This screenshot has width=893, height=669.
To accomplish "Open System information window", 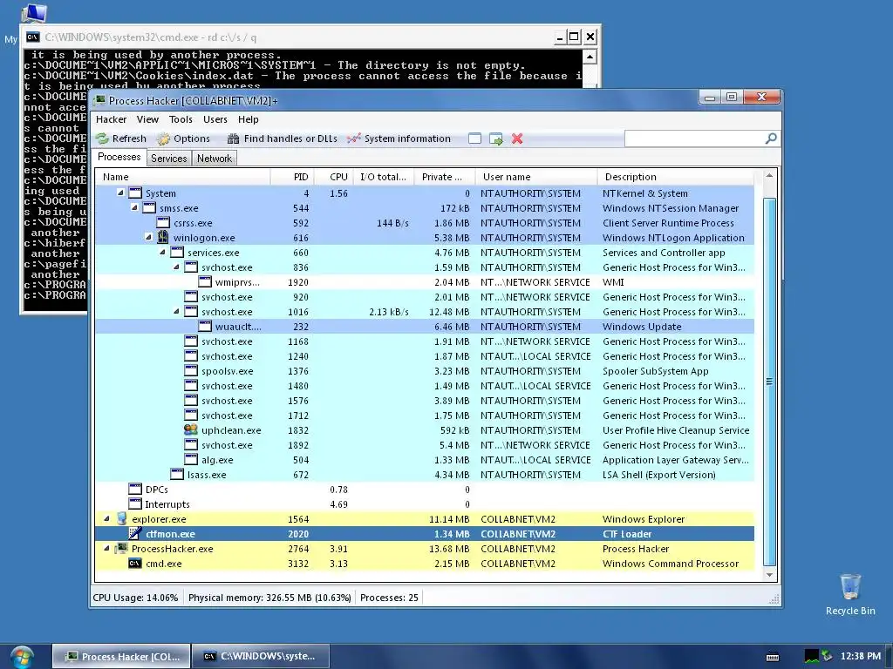I will click(x=399, y=139).
